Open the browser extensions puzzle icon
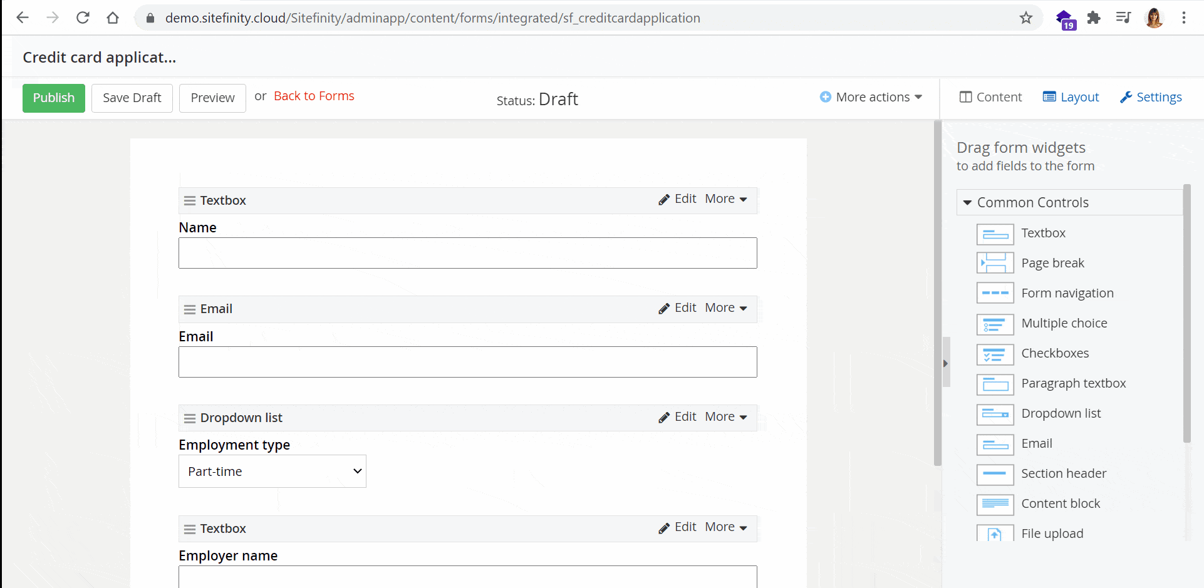This screenshot has height=588, width=1204. (1094, 18)
